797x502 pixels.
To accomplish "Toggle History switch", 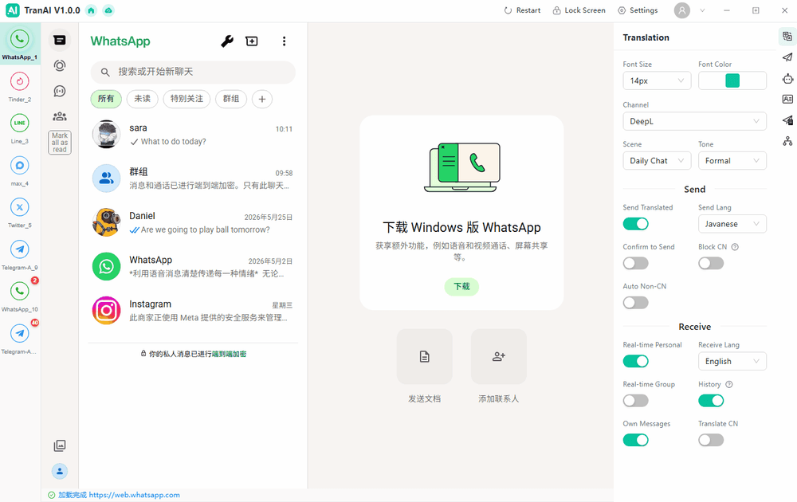I will [x=711, y=401].
